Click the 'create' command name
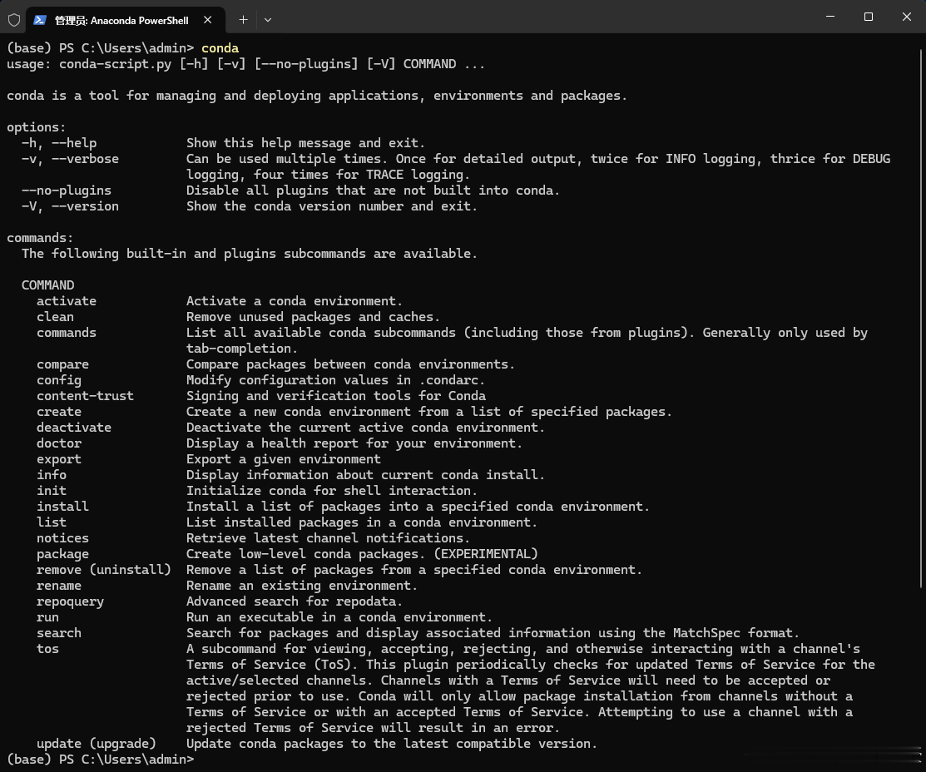926x772 pixels. 59,412
